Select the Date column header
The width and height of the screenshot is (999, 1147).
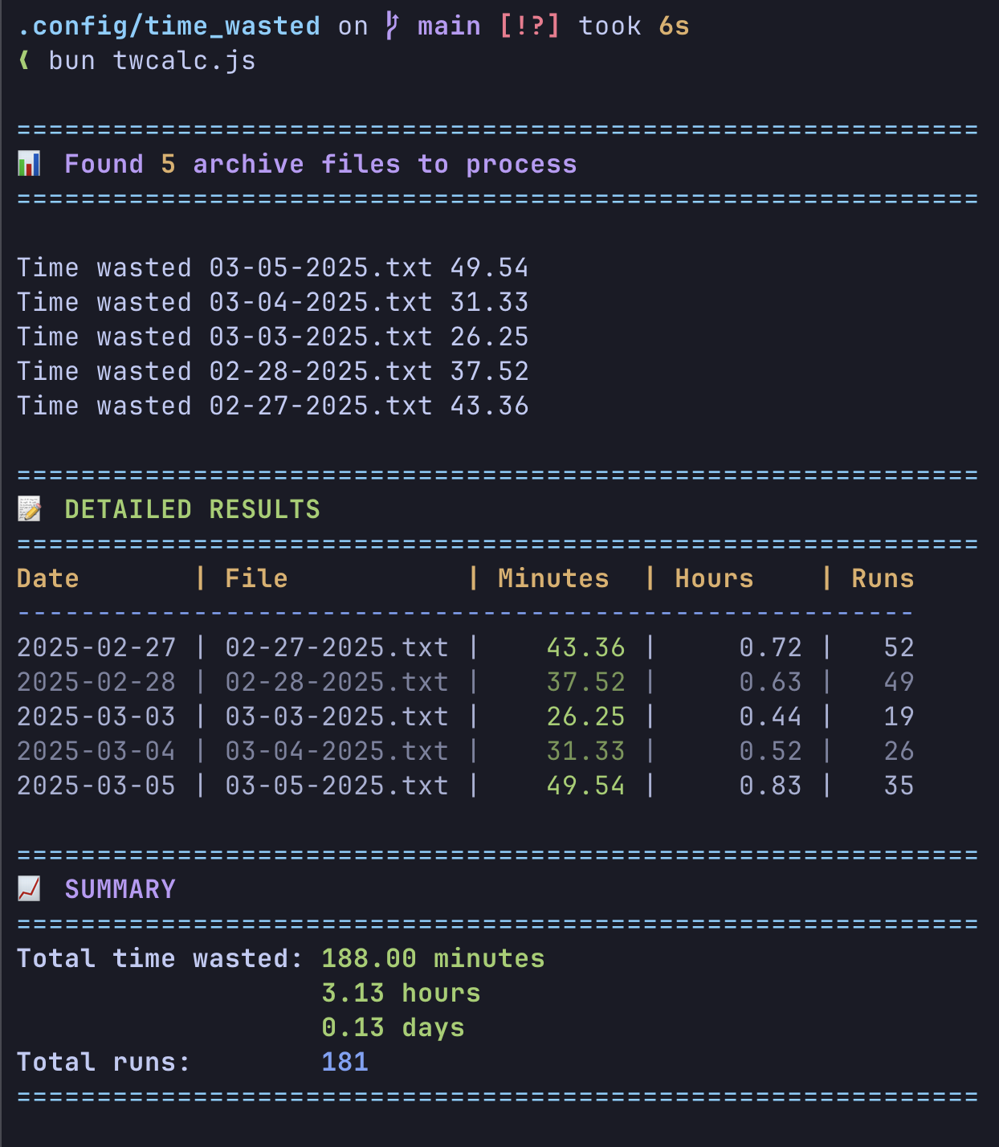pyautogui.click(x=47, y=578)
